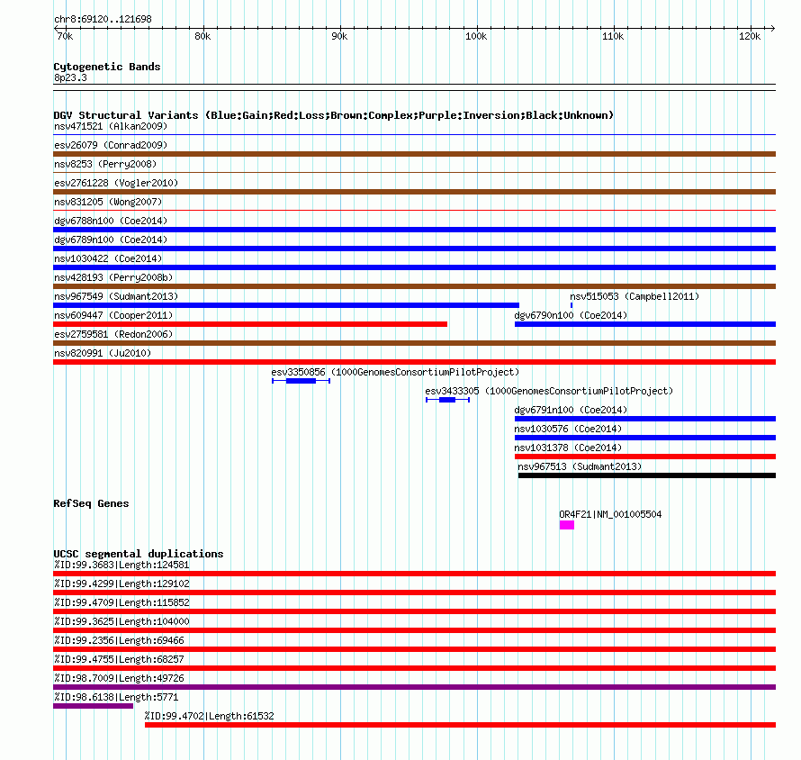Open the nsv8253 (Perry2008) variant label

point(105,164)
